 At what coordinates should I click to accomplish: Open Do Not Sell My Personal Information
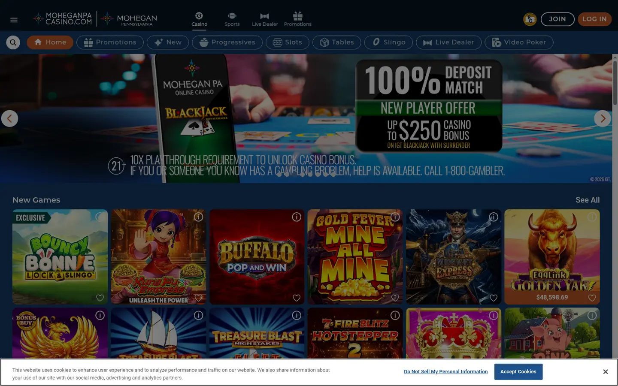click(445, 372)
